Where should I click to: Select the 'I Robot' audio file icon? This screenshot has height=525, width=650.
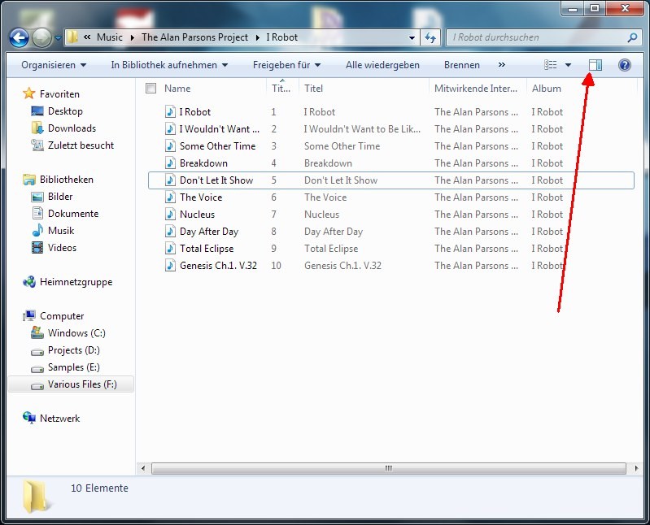click(170, 112)
